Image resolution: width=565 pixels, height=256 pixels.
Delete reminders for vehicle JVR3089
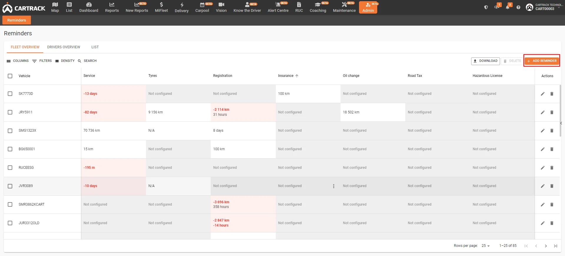[552, 186]
